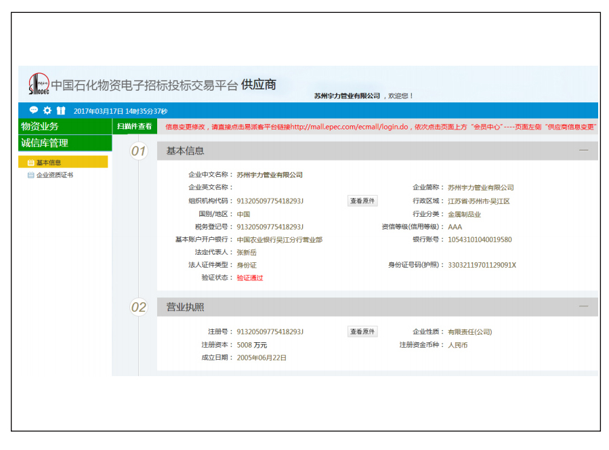Click 查看原件 next to 注册号

pos(362,331)
